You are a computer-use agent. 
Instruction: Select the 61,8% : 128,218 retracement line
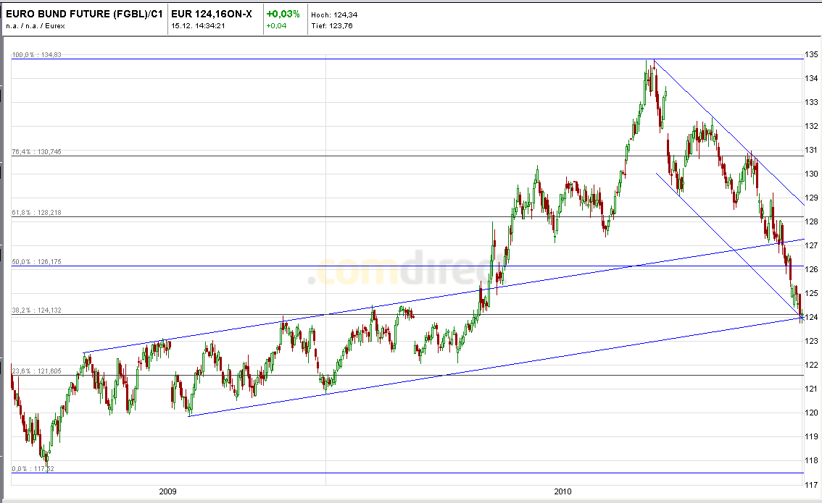tap(38, 212)
